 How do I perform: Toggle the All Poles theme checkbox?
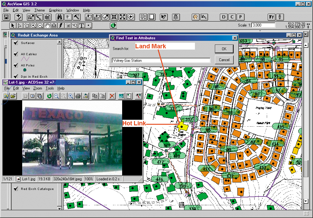[x=16, y=65]
